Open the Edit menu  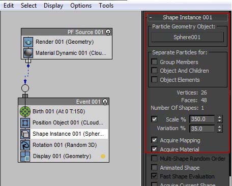click(x=9, y=6)
